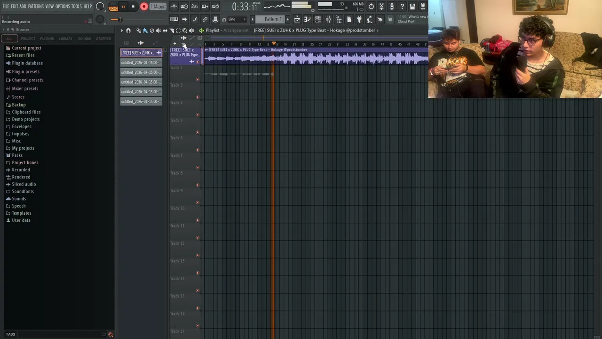This screenshot has height=339, width=602.
Task: Select the Paint brush tool in Playlist
Action: click(145, 30)
